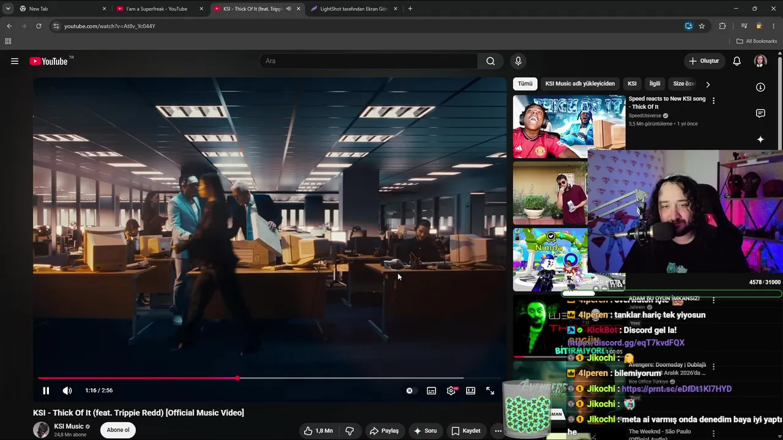Open the KSI Music channel name link

pyautogui.click(x=69, y=427)
